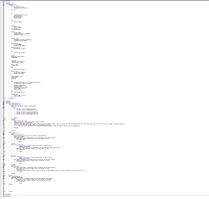Collapse the style block fold marker
The image size is (209, 199).
4,5
